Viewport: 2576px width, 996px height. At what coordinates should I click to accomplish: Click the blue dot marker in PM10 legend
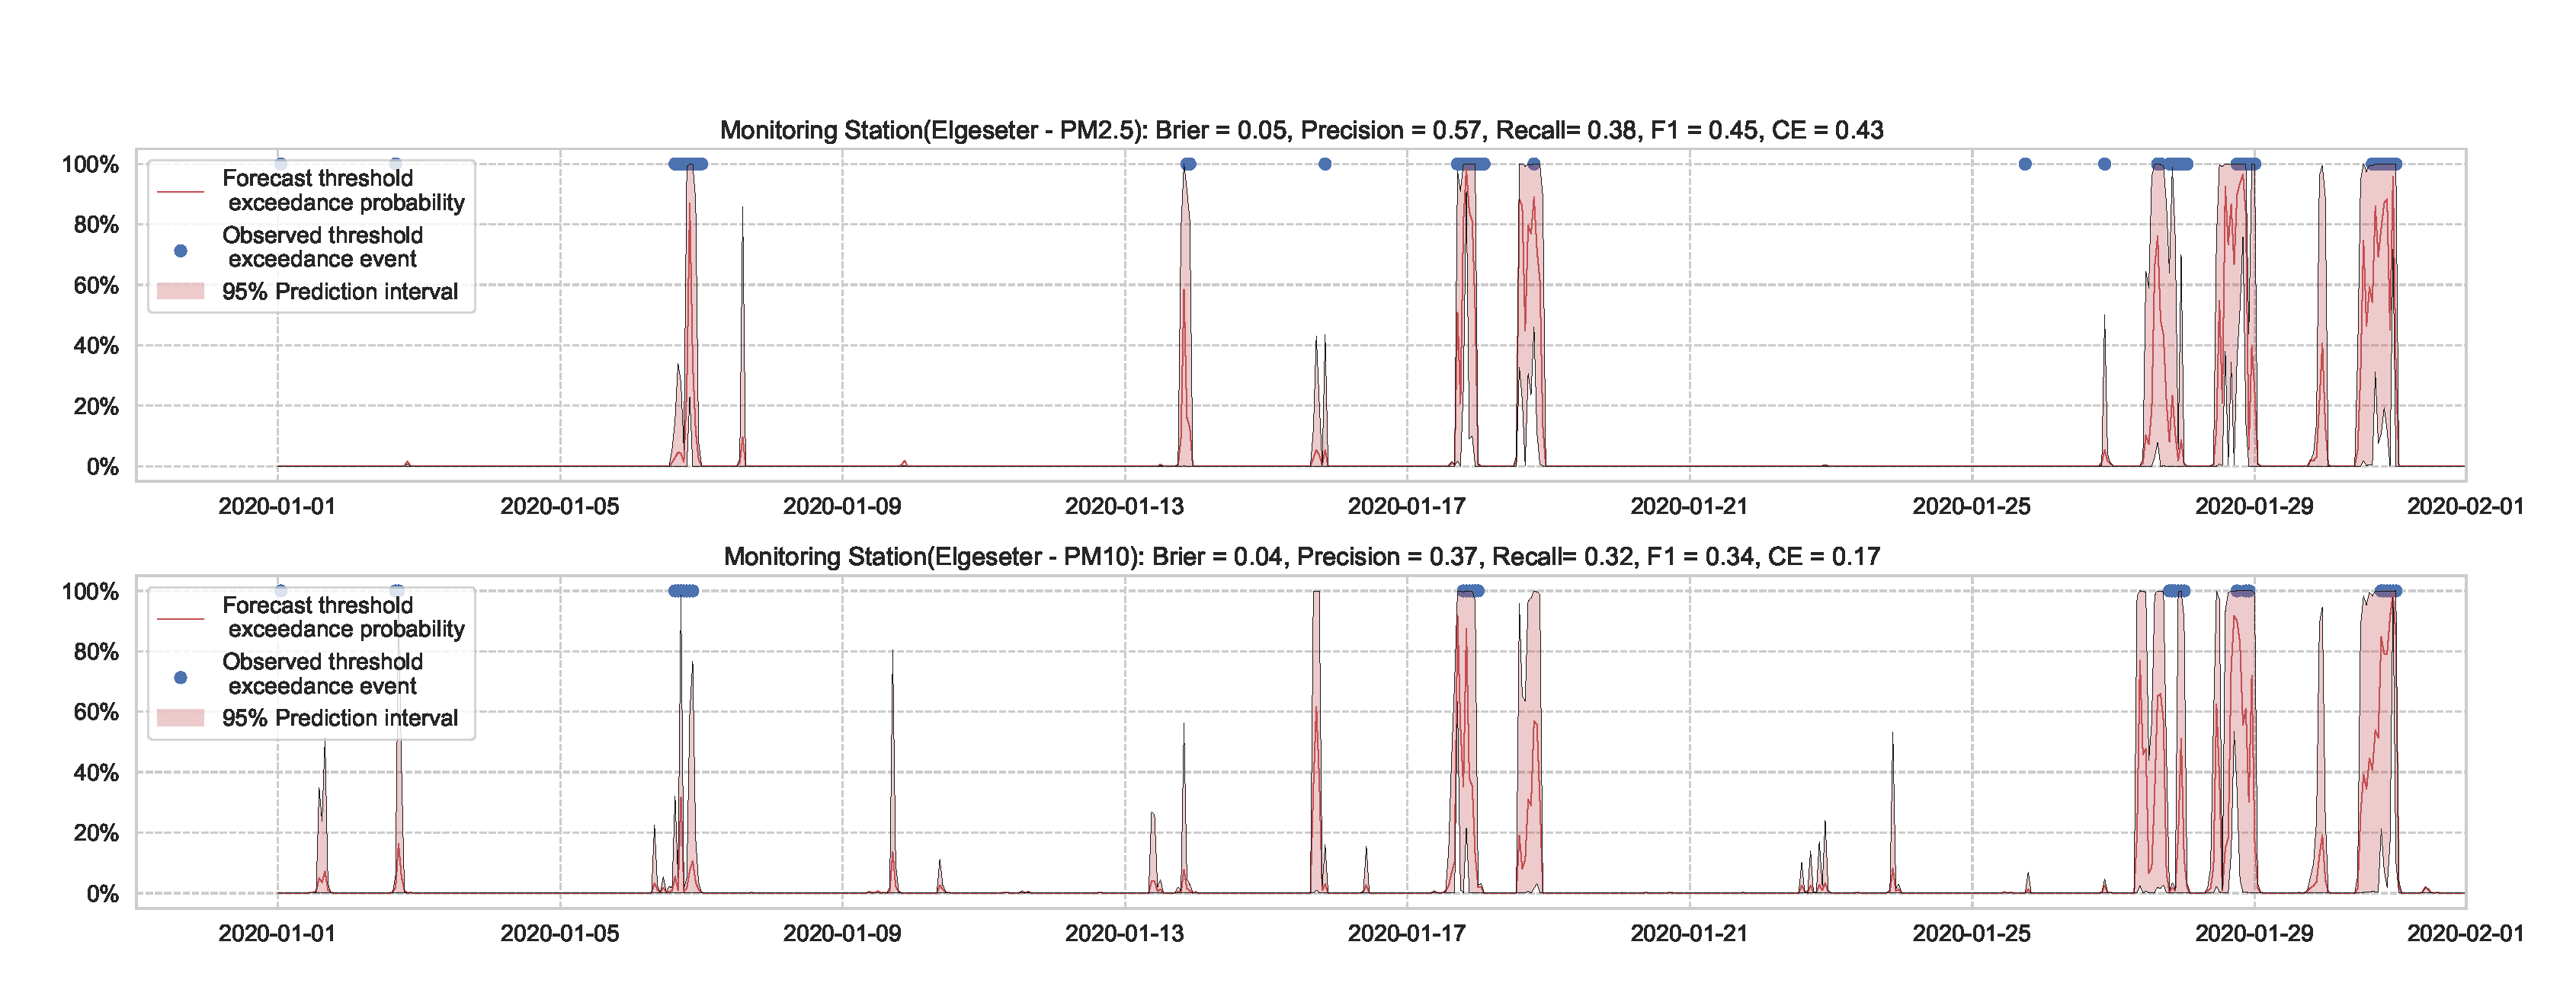point(180,677)
